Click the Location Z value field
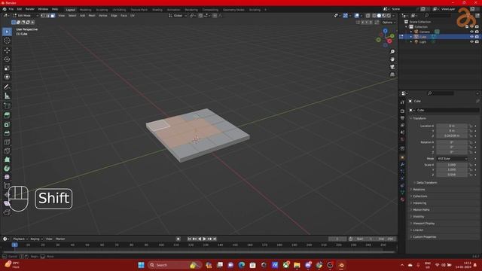This screenshot has width=482, height=271. 452,135
